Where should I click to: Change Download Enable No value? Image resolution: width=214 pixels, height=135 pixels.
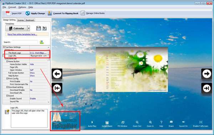(x=39, y=90)
